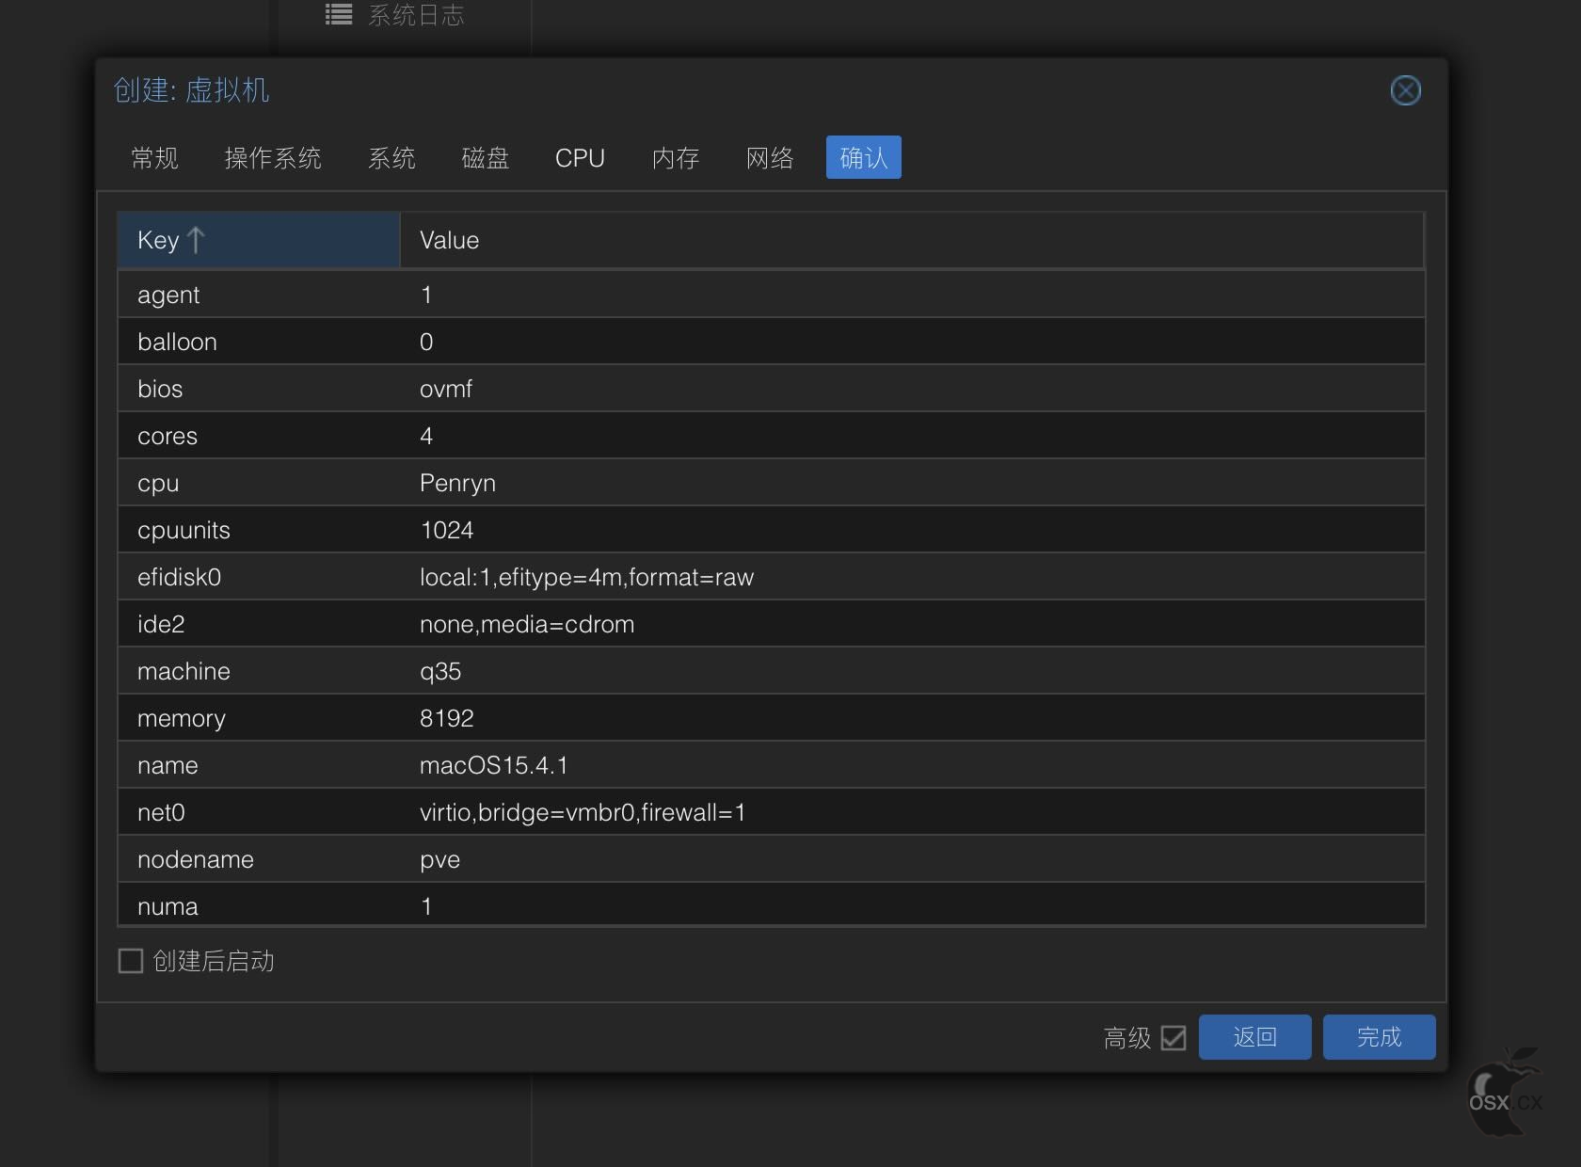This screenshot has width=1581, height=1167.
Task: Select the ide2 none,media=cdrom value
Action: pos(527,624)
